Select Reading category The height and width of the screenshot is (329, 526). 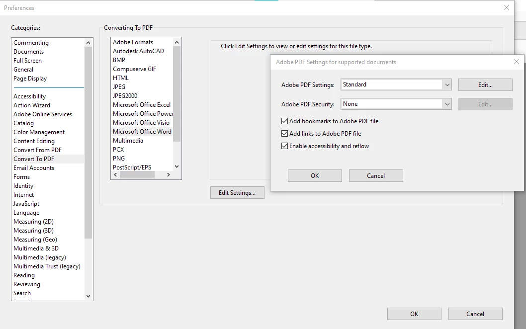tap(24, 275)
